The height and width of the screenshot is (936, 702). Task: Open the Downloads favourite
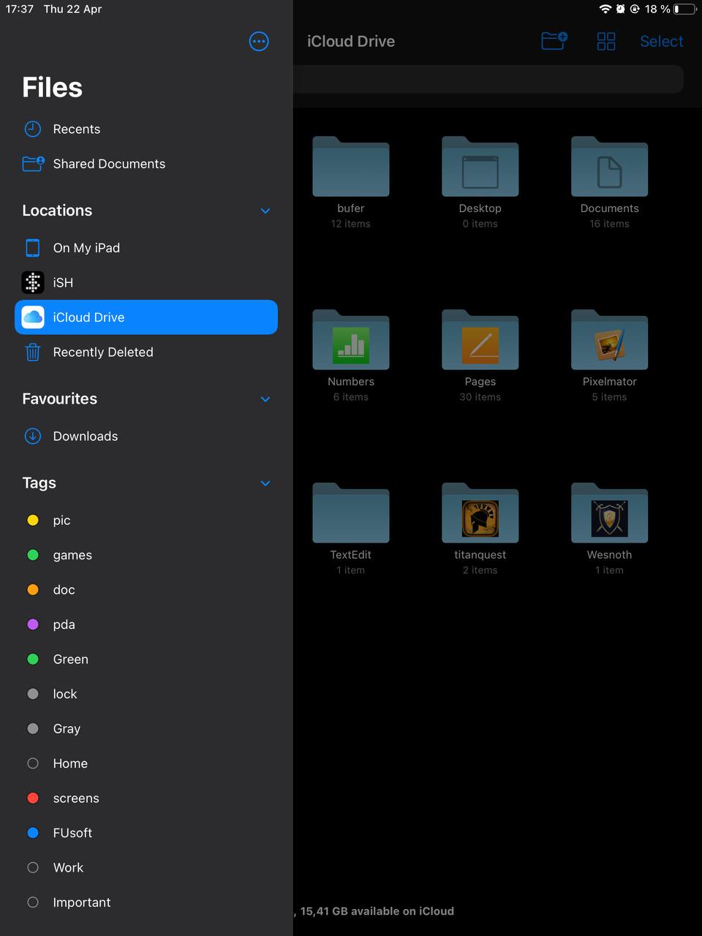click(146, 437)
